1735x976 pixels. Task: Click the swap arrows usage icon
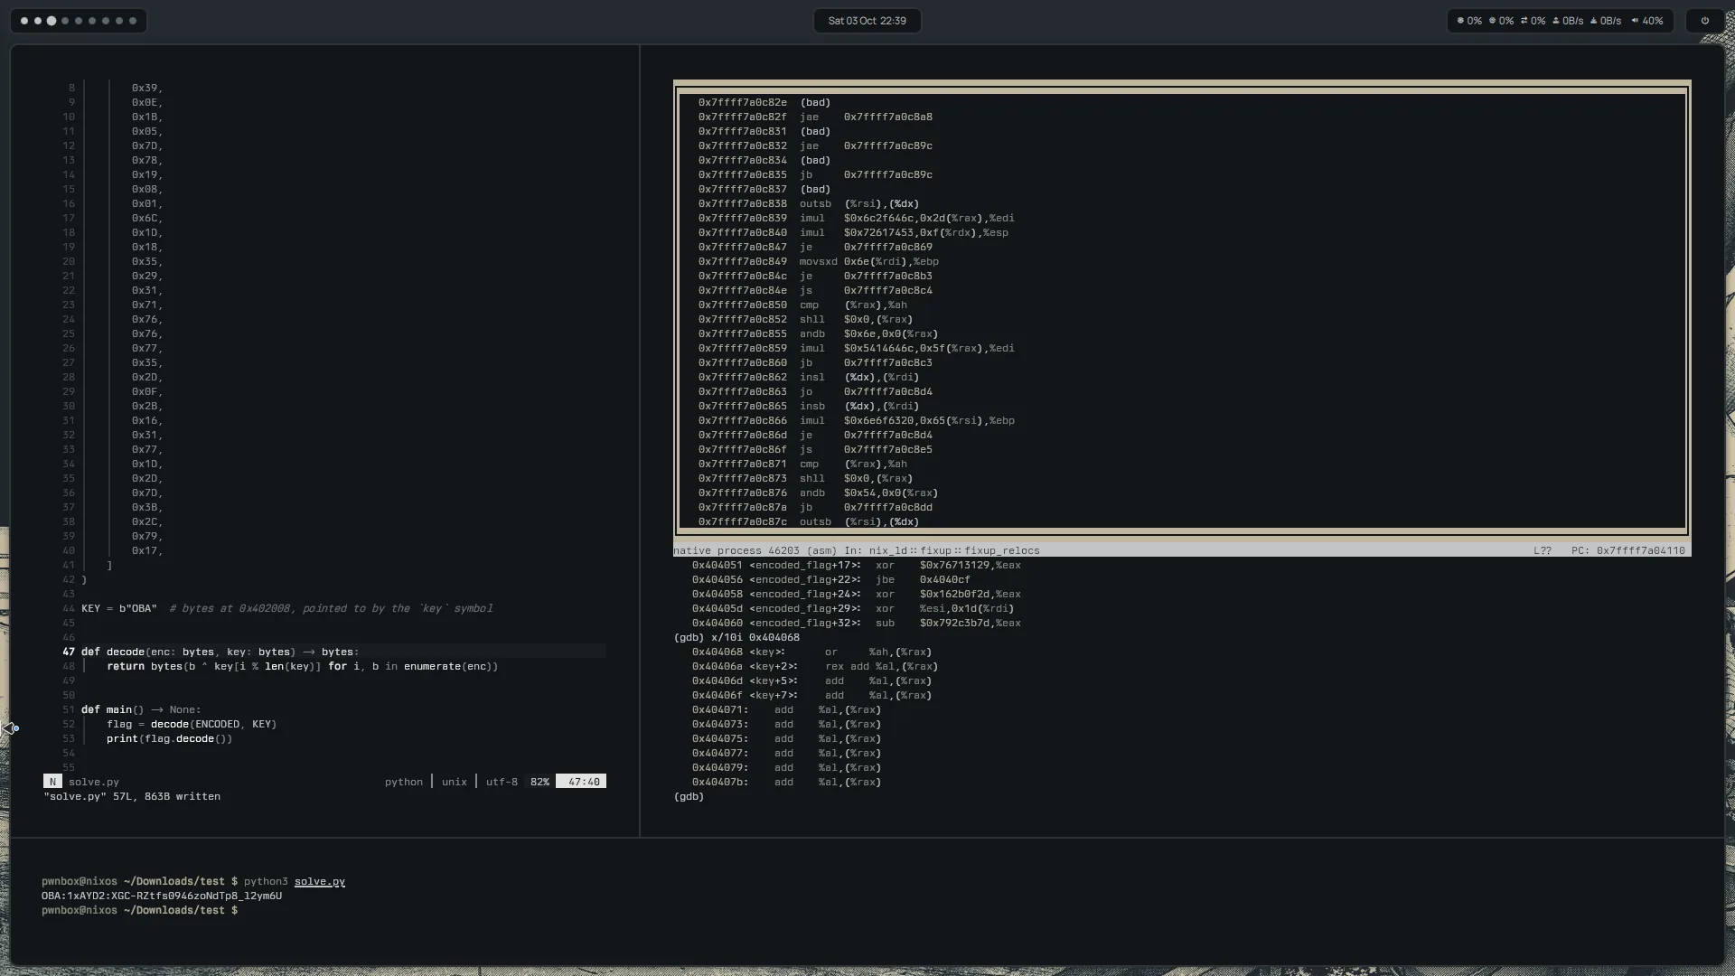(x=1524, y=21)
